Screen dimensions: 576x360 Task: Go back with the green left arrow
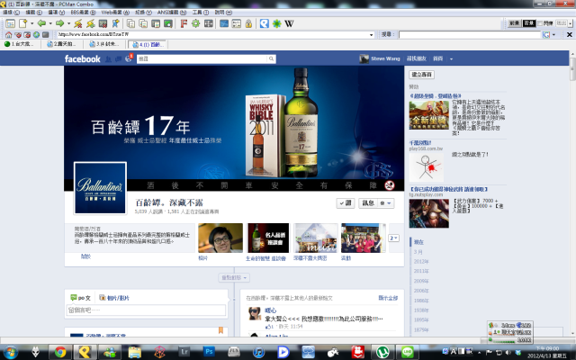click(x=41, y=23)
